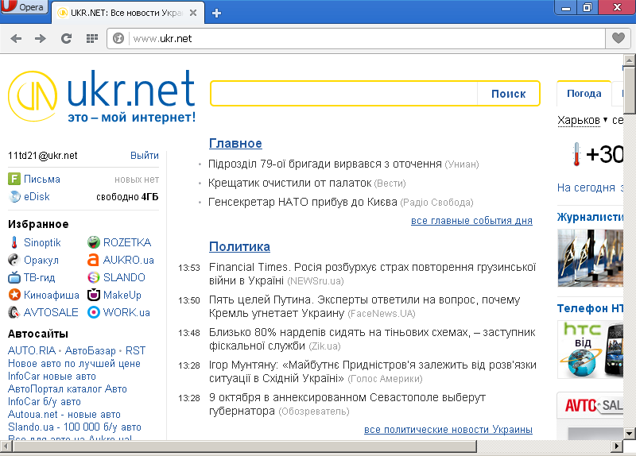This screenshot has width=636, height=456.
Task: Open the eDisk icon
Action: (x=14, y=196)
